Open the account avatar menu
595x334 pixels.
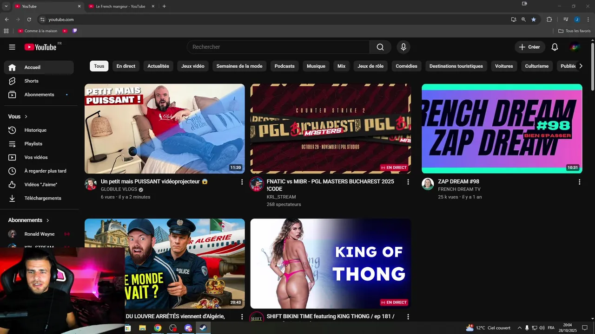click(575, 47)
